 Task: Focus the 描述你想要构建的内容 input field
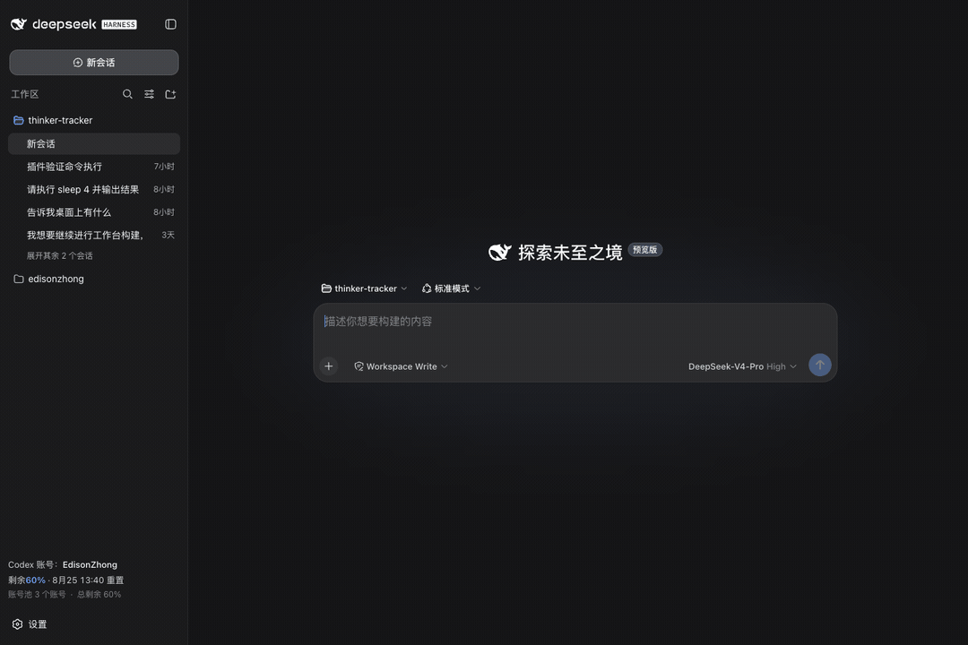(x=575, y=322)
